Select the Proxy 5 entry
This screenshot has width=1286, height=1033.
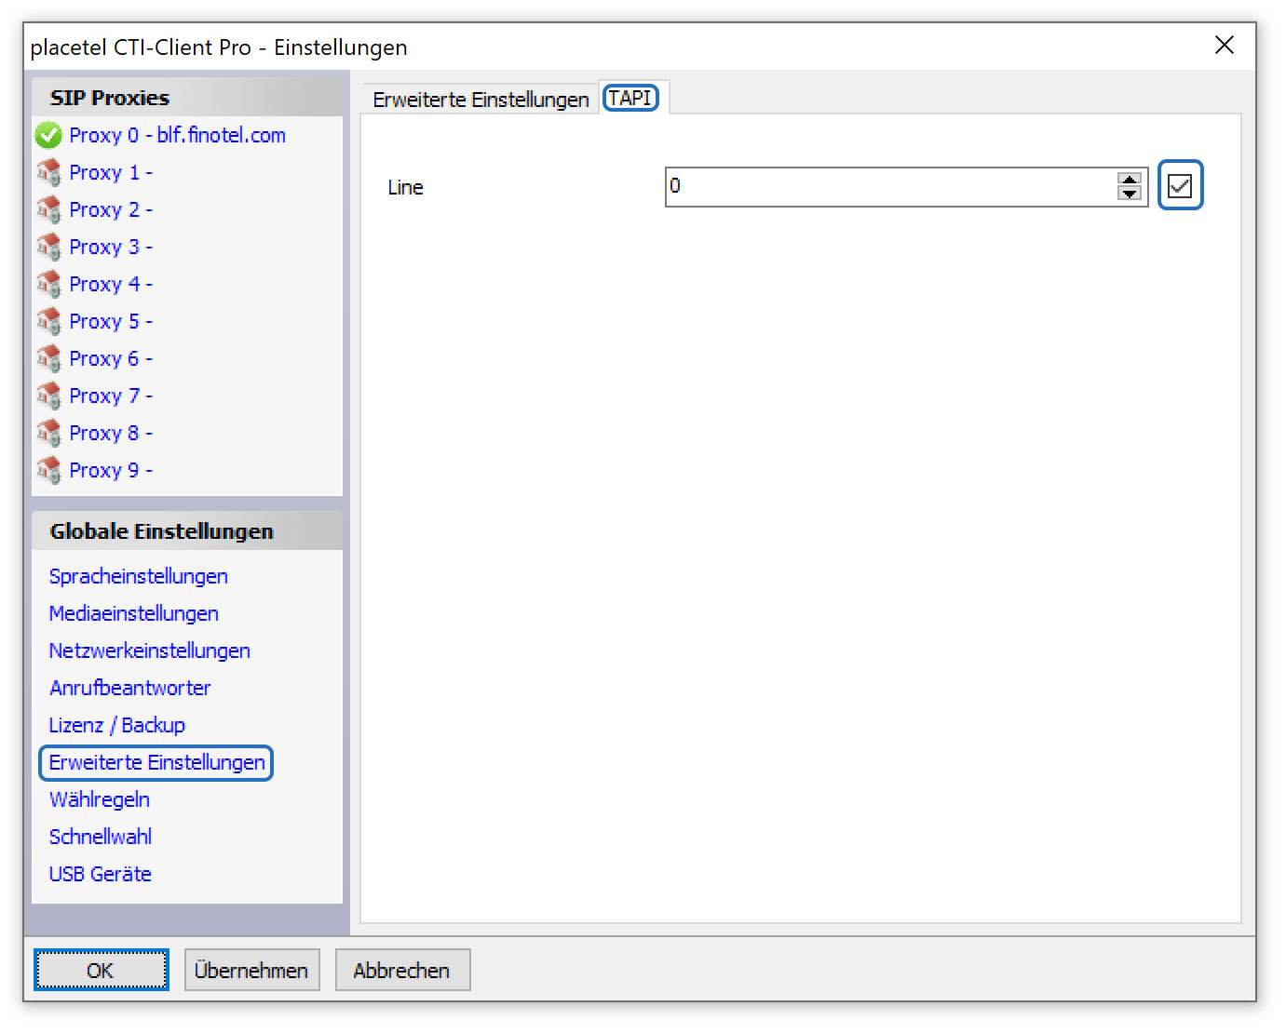[111, 322]
